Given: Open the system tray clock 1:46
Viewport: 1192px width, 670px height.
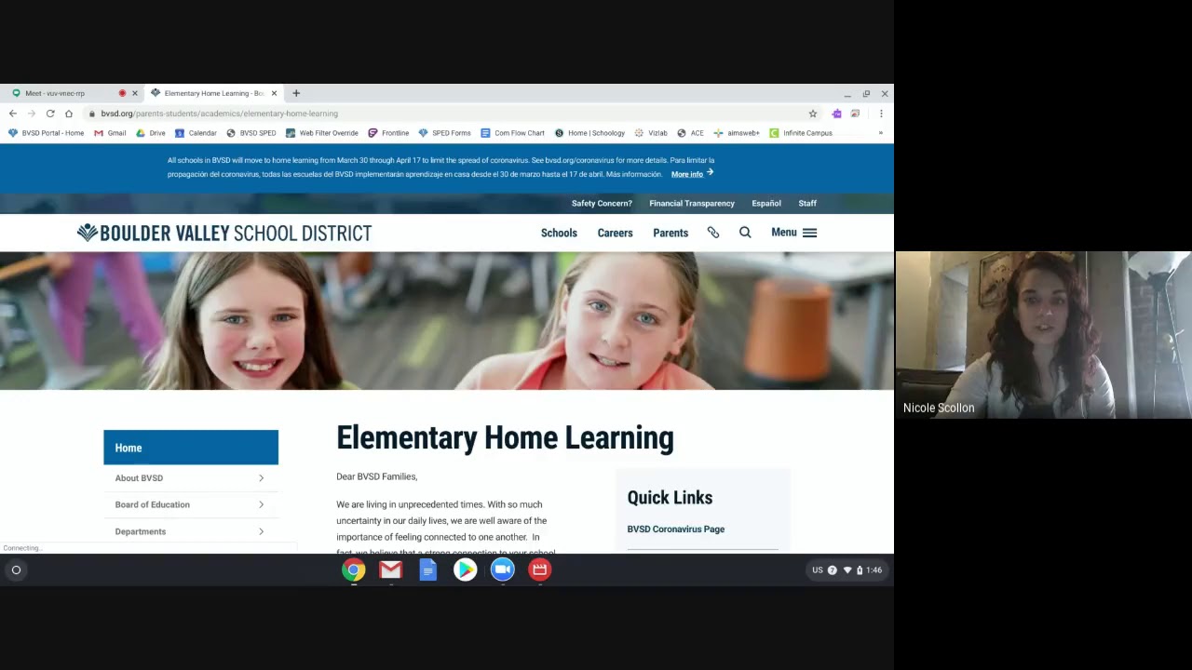Looking at the screenshot, I should [x=874, y=569].
